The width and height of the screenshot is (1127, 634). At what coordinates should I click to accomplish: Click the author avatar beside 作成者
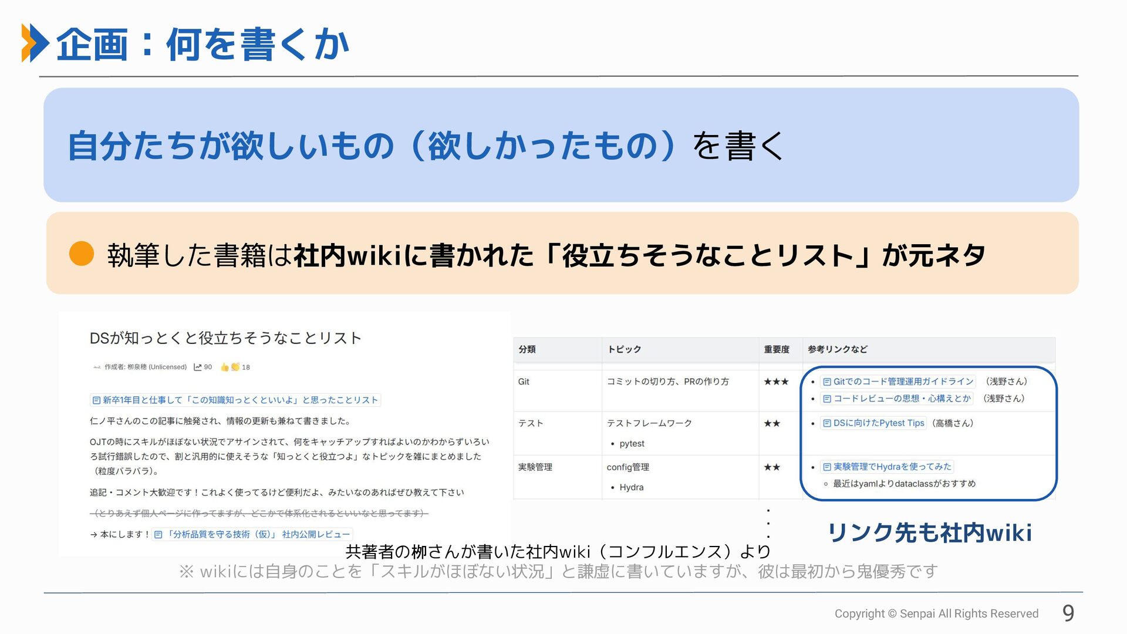(97, 367)
